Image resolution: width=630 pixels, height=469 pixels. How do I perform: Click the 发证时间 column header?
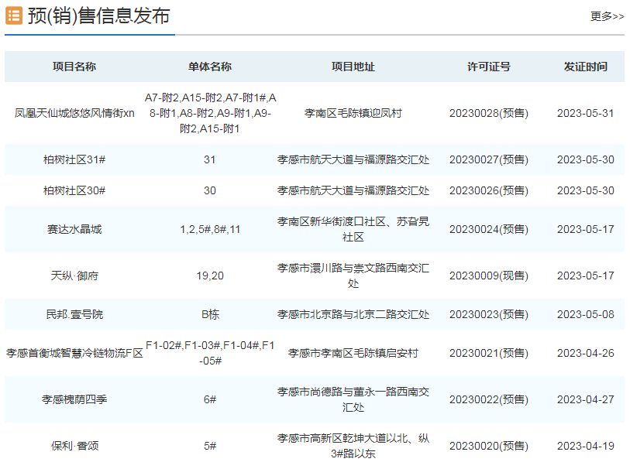tap(585, 67)
